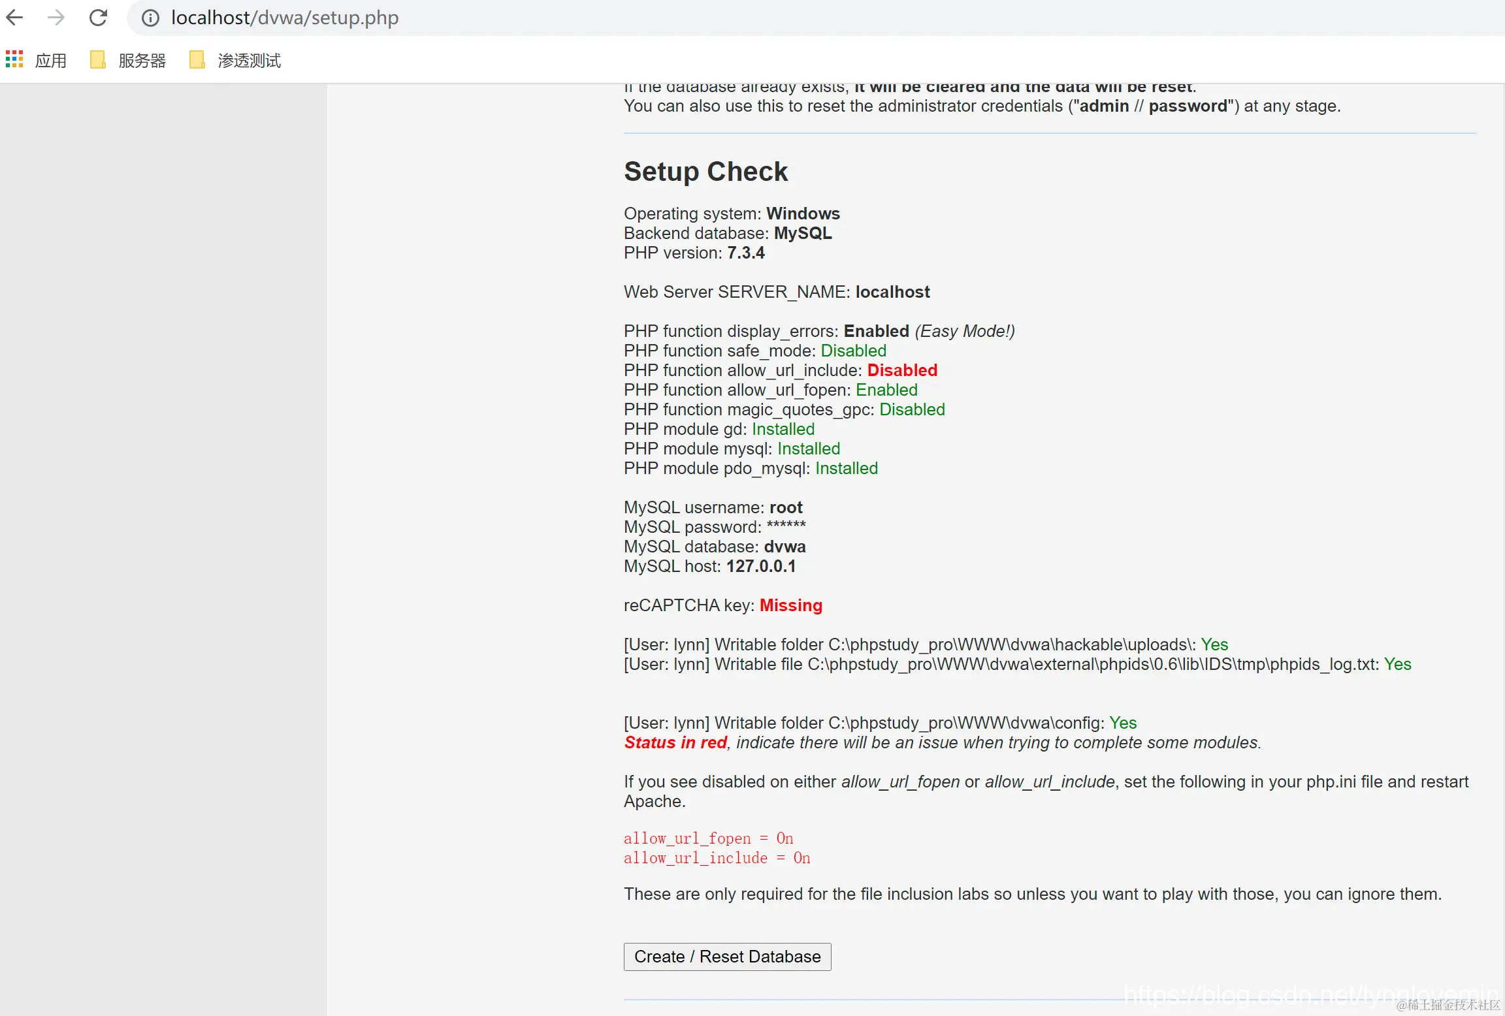Click the 渗透测试 bookmark folder icon
1505x1016 pixels.
[197, 60]
